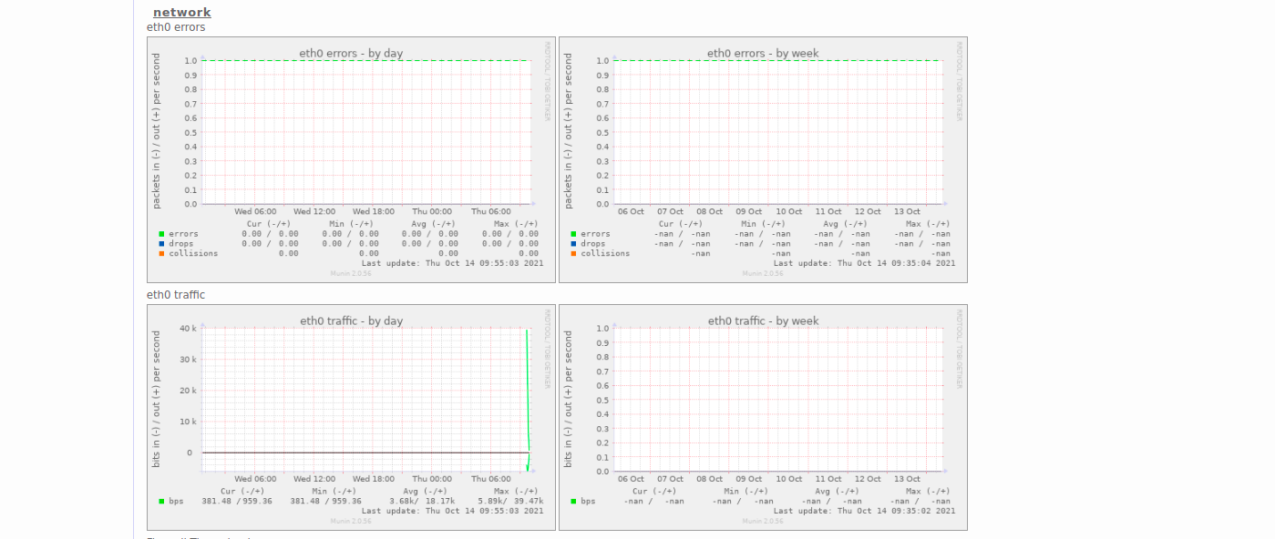Open the eth0 traffic by week graph
This screenshot has height=539, width=1275.
pyautogui.click(x=763, y=417)
